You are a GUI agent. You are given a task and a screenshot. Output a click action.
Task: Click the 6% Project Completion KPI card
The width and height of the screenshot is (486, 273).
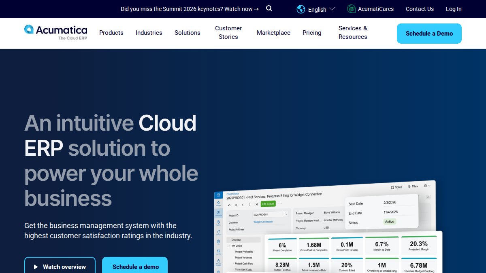[x=282, y=246]
